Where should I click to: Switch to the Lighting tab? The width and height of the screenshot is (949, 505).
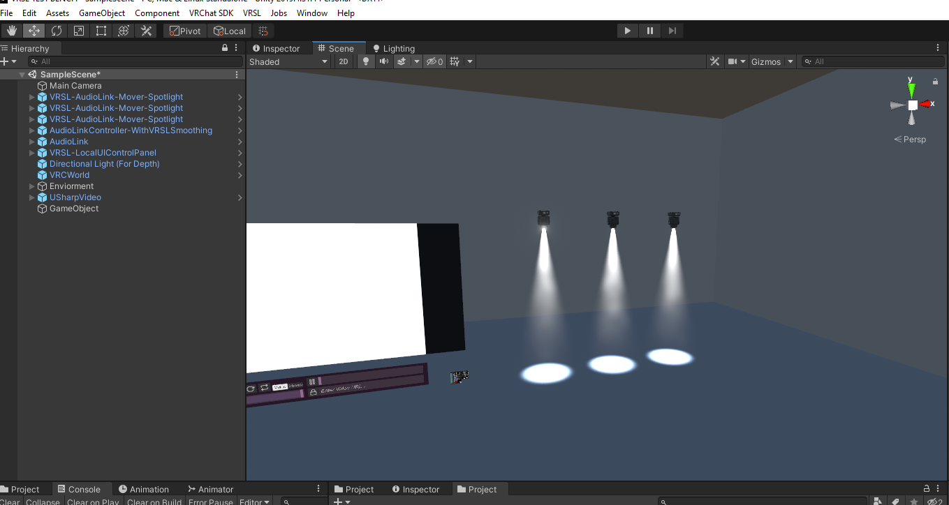(x=394, y=48)
